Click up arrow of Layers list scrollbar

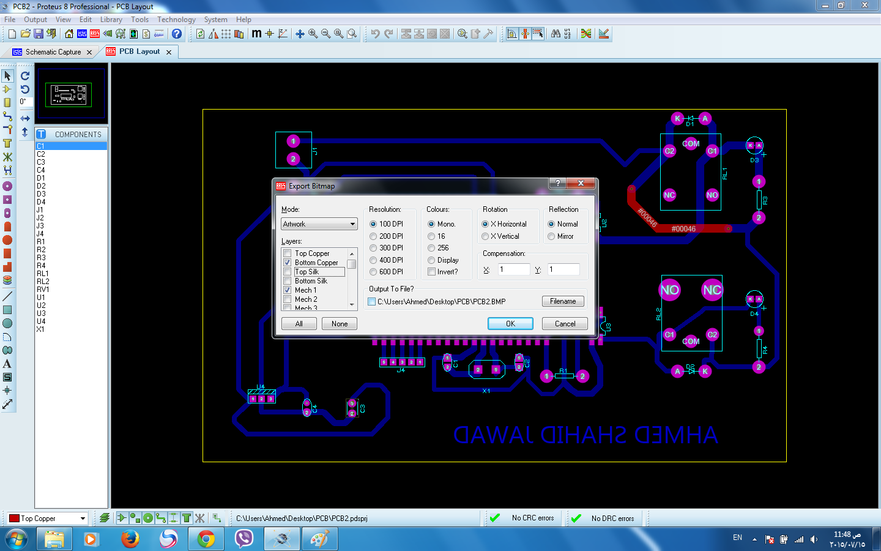352,253
